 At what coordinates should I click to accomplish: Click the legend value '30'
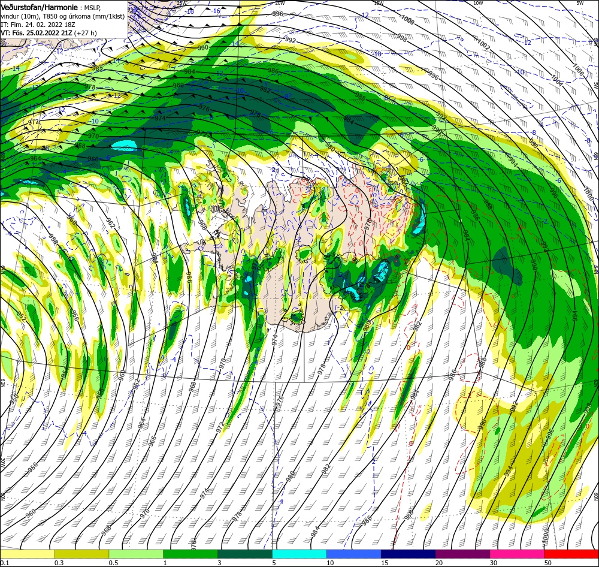point(494,563)
